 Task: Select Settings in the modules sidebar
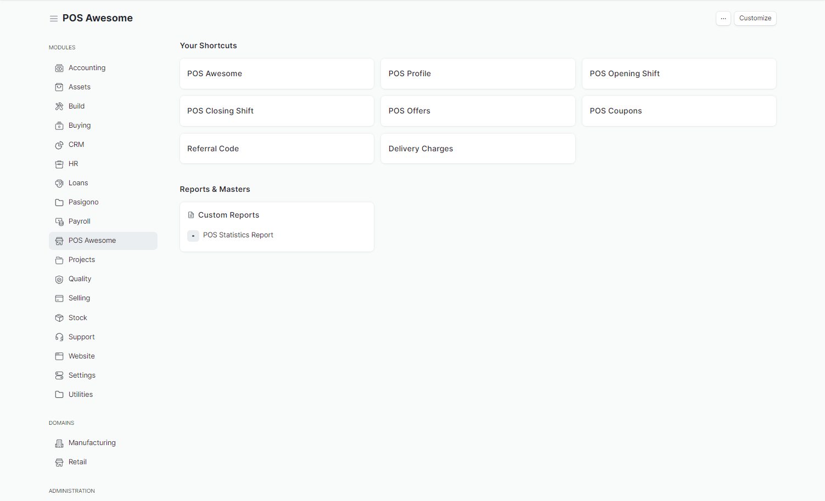(x=82, y=375)
